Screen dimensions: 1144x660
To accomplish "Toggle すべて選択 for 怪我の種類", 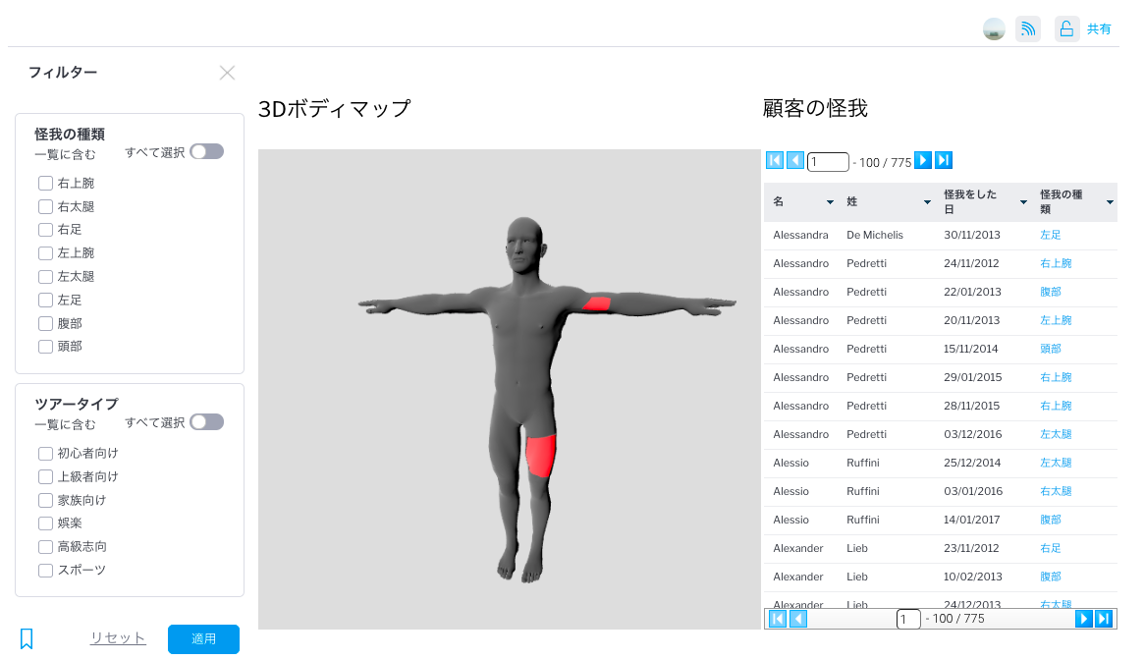I will pyautogui.click(x=206, y=151).
